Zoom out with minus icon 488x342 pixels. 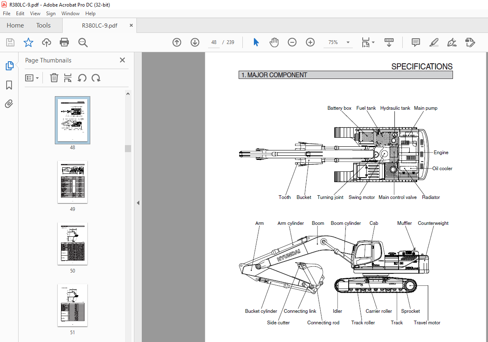(x=292, y=42)
